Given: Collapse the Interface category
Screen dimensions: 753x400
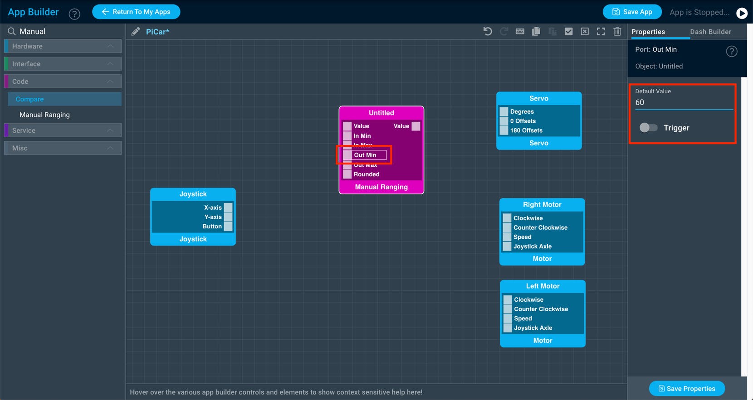Looking at the screenshot, I should 63,64.
